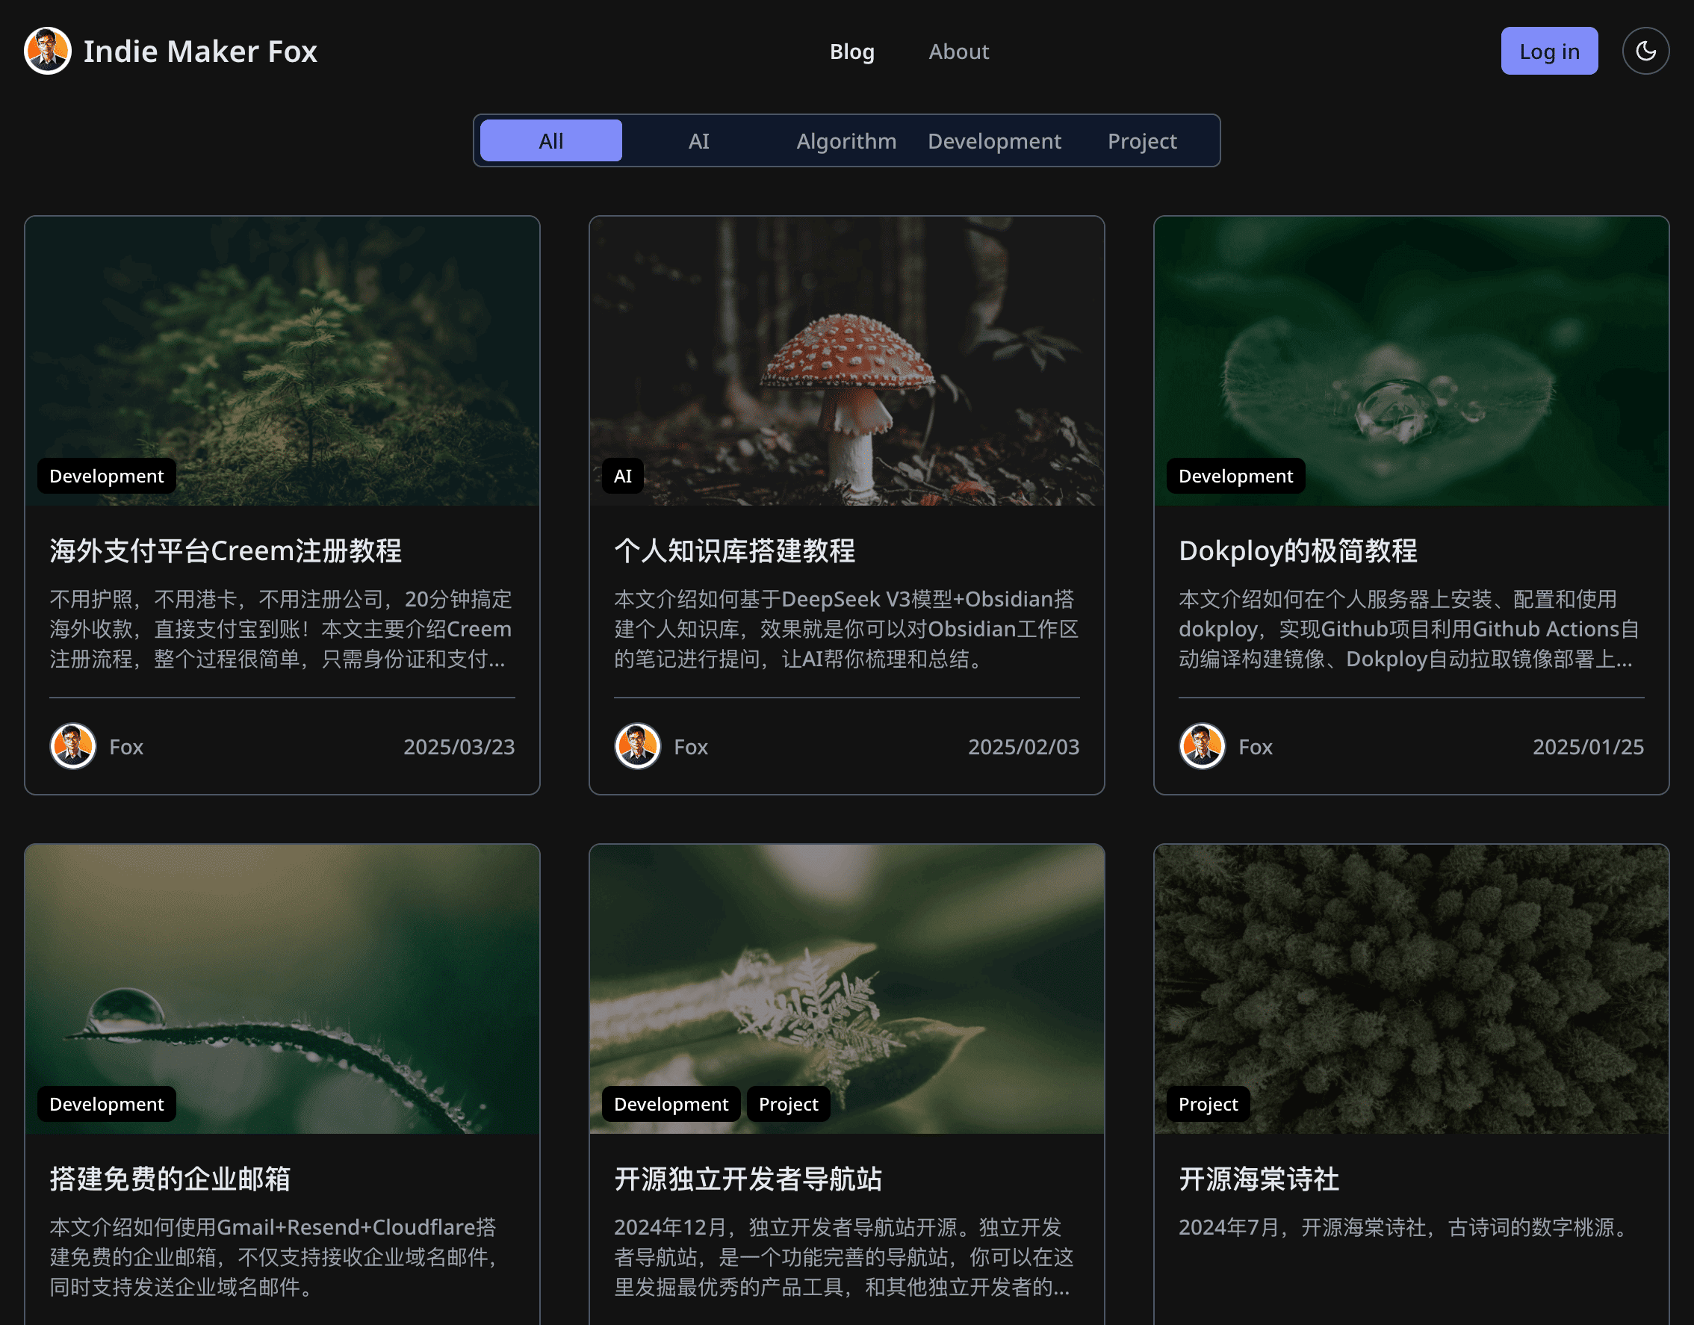
Task: Switch filter to Project
Action: [1142, 140]
